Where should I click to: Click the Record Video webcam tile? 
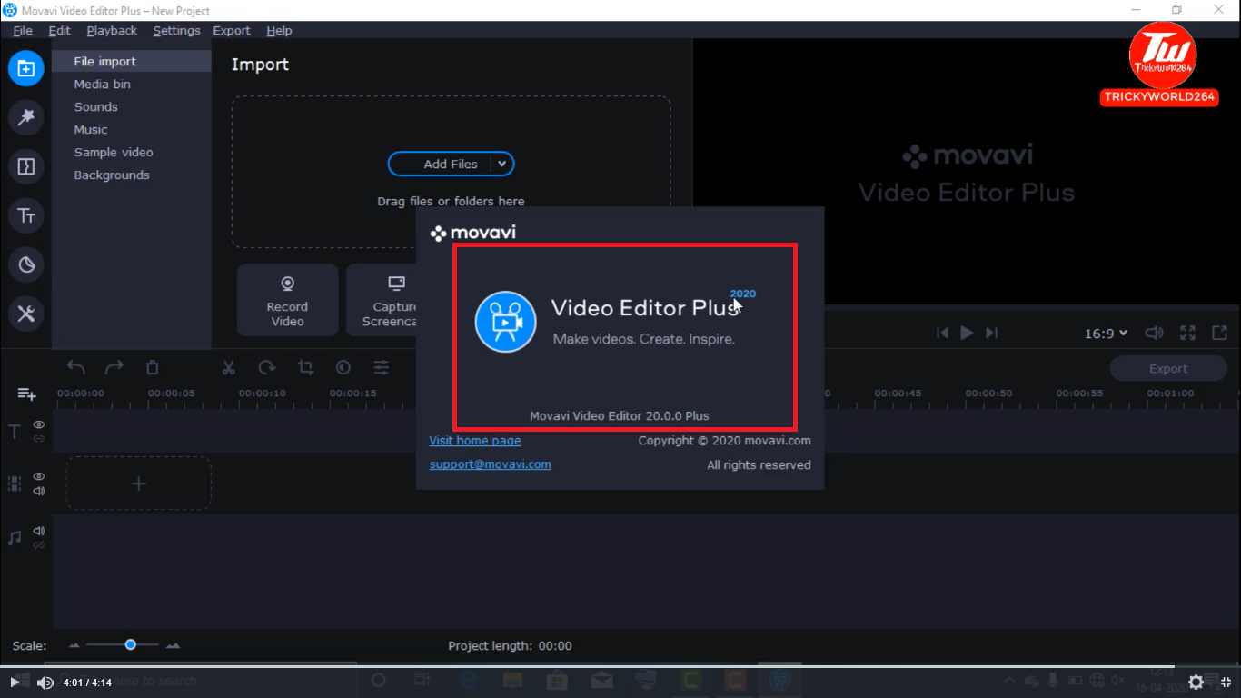click(287, 301)
